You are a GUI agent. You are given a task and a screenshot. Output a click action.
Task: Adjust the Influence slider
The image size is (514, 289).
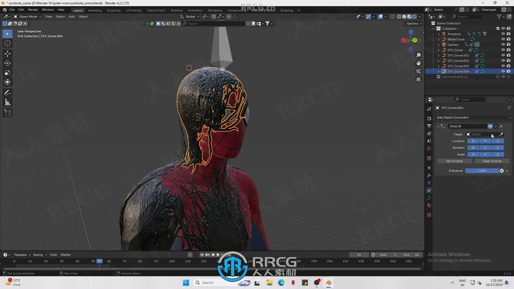(481, 171)
